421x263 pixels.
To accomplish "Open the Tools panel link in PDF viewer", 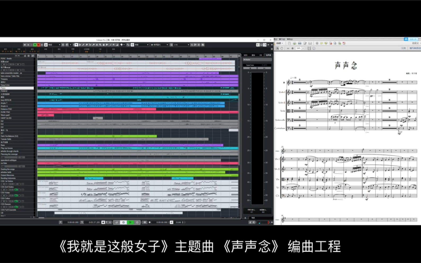I will click(x=403, y=48).
